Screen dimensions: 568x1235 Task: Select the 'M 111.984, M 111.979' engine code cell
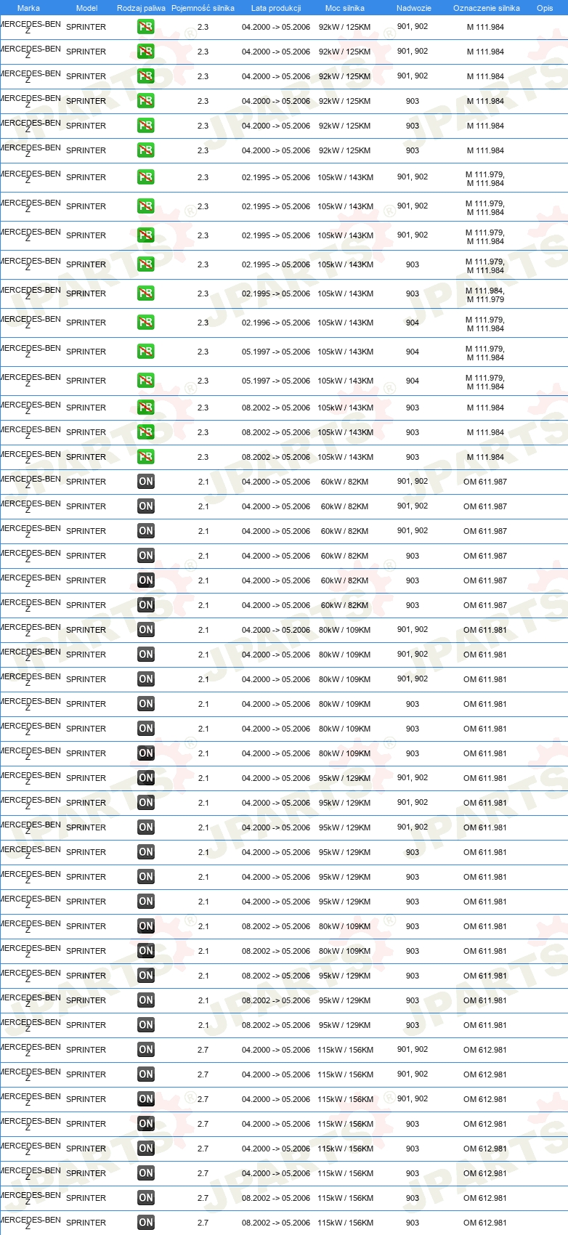click(485, 295)
